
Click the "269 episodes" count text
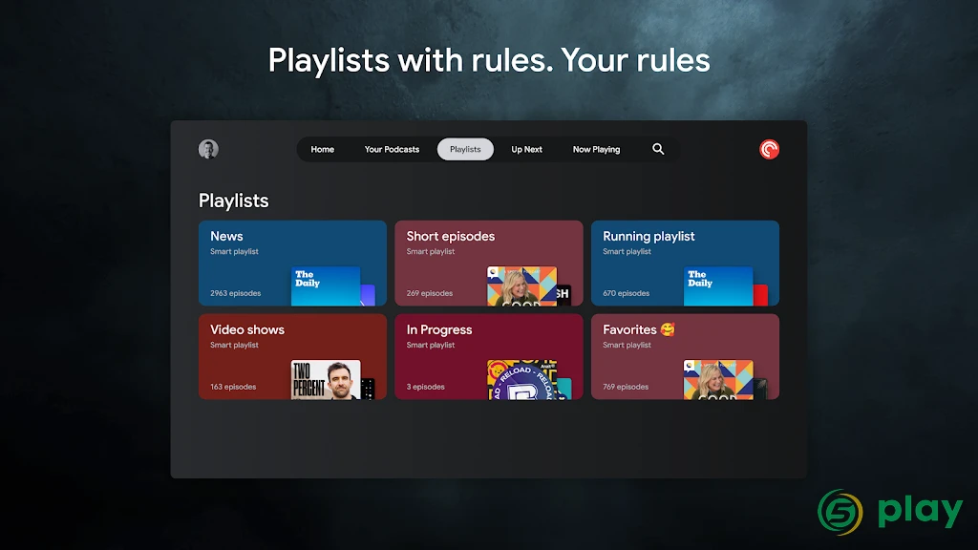click(x=430, y=293)
